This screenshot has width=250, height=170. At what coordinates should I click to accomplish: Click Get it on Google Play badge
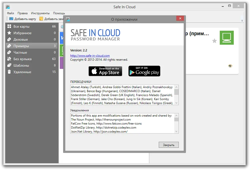pos(144,71)
